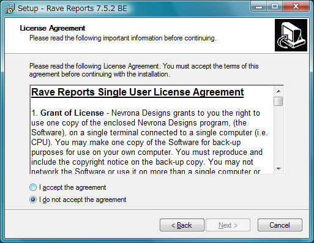This screenshot has height=243, width=314.
Task: Click the "Rave Reports Single User License Agreement" heading
Action: tap(137, 92)
